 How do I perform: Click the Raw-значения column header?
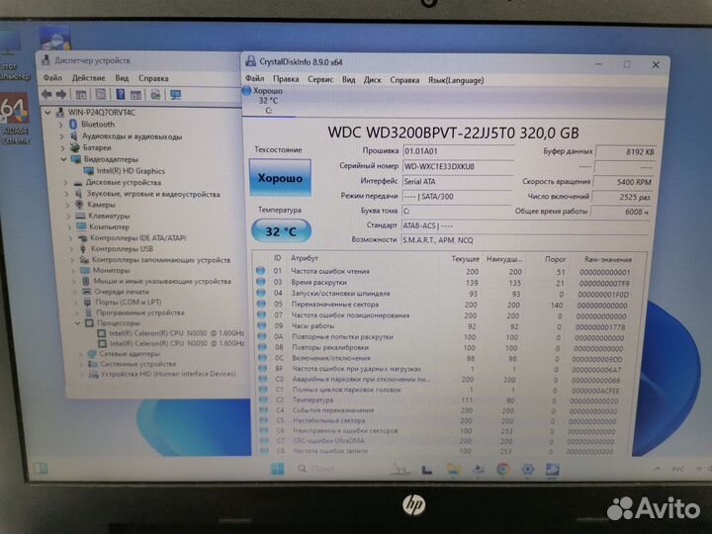(607, 259)
